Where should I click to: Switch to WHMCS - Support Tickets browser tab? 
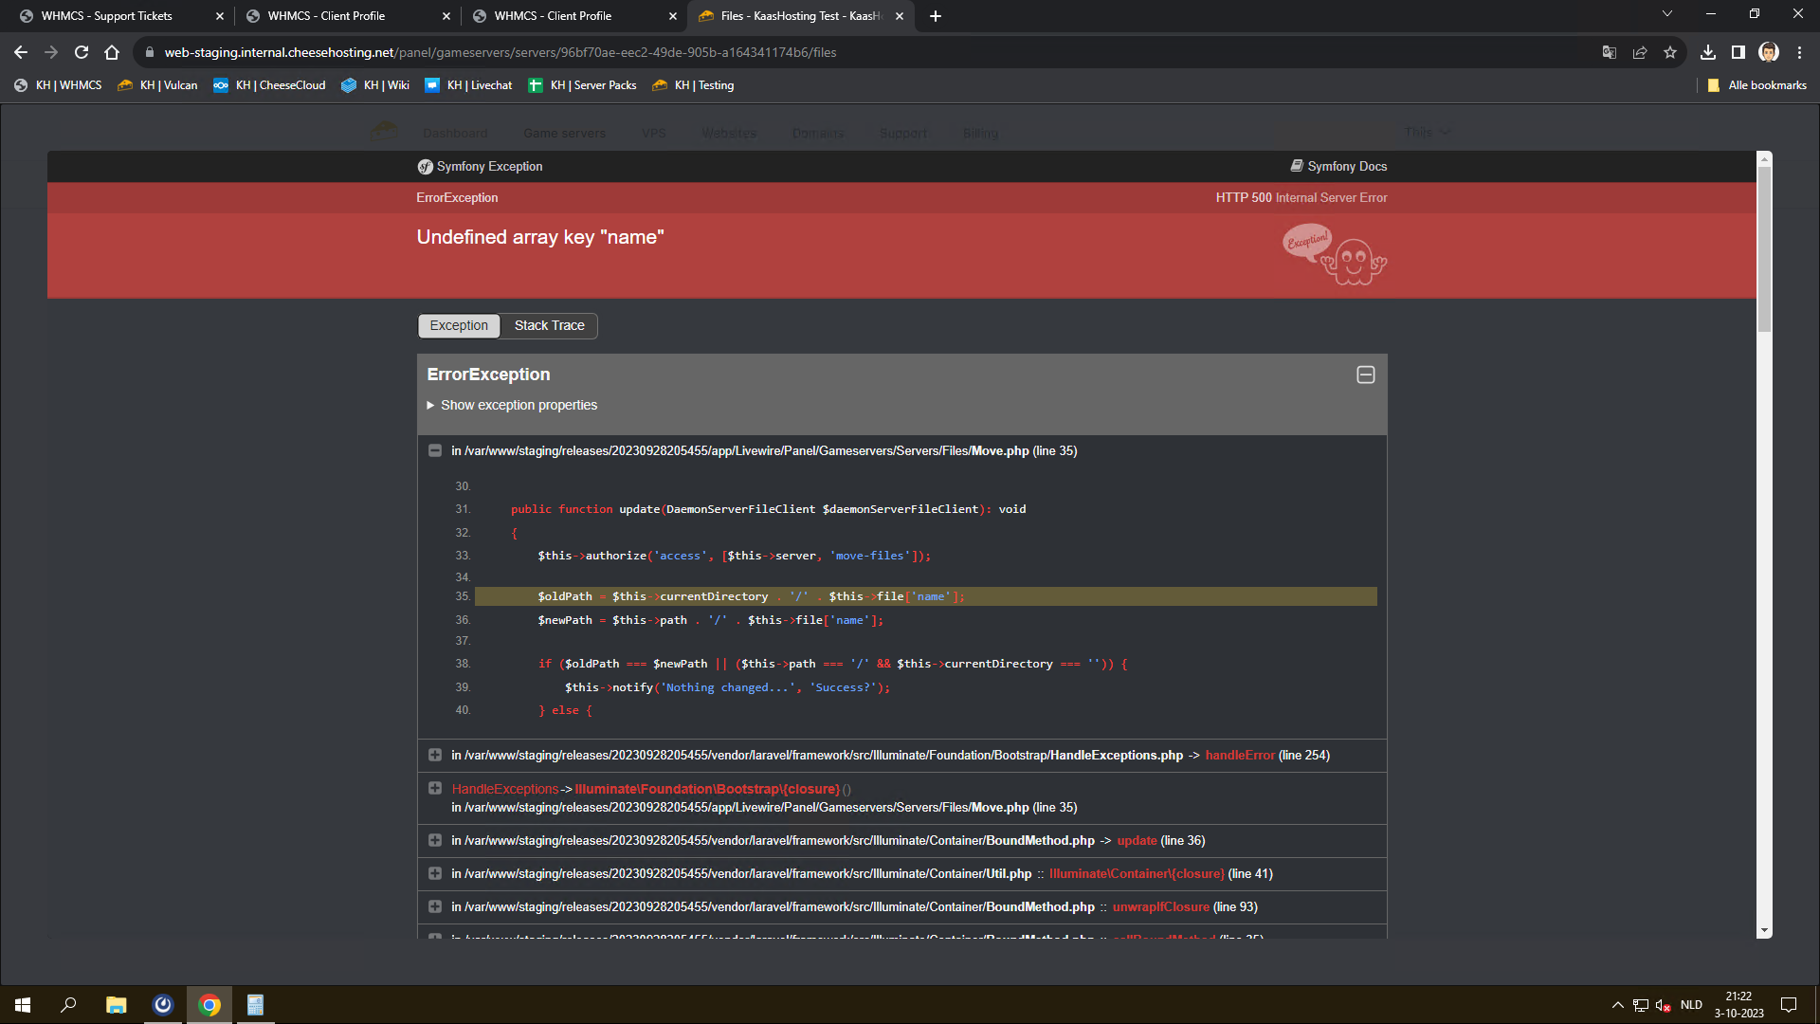(x=107, y=16)
